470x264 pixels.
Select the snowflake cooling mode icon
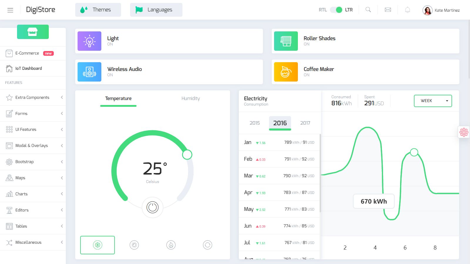(x=98, y=245)
